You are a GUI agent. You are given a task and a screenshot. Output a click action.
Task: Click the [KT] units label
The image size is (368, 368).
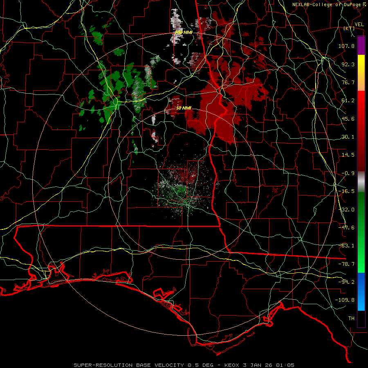(x=349, y=28)
